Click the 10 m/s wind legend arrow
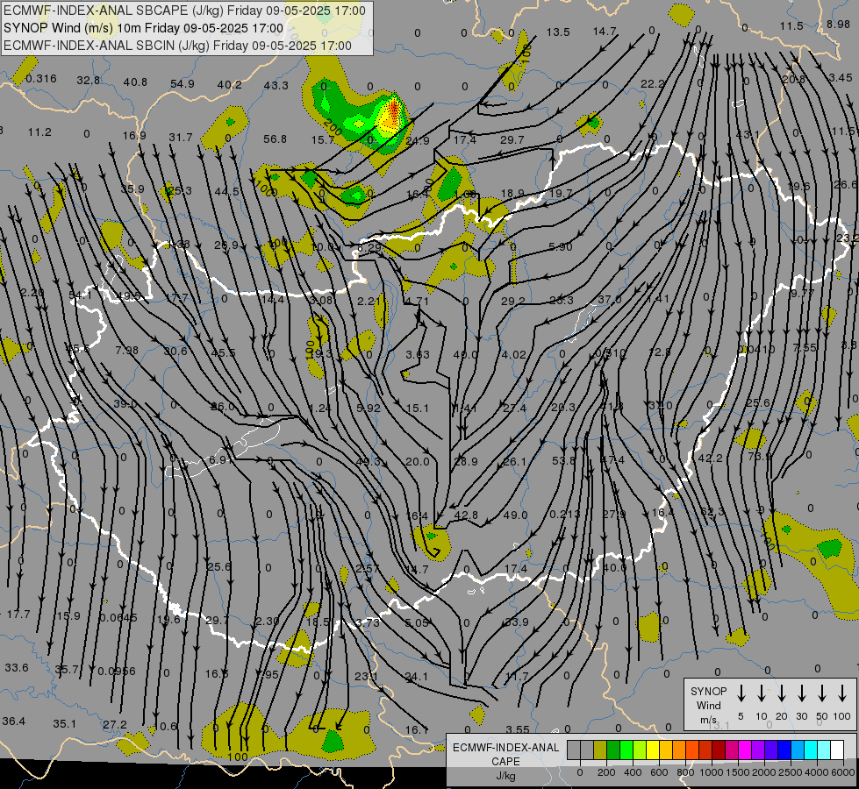This screenshot has width=859, height=789. tap(762, 693)
